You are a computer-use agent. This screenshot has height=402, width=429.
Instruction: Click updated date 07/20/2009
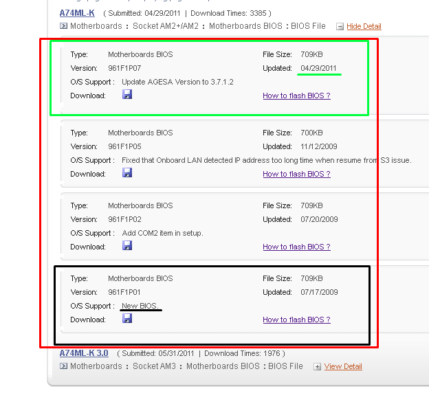(319, 219)
